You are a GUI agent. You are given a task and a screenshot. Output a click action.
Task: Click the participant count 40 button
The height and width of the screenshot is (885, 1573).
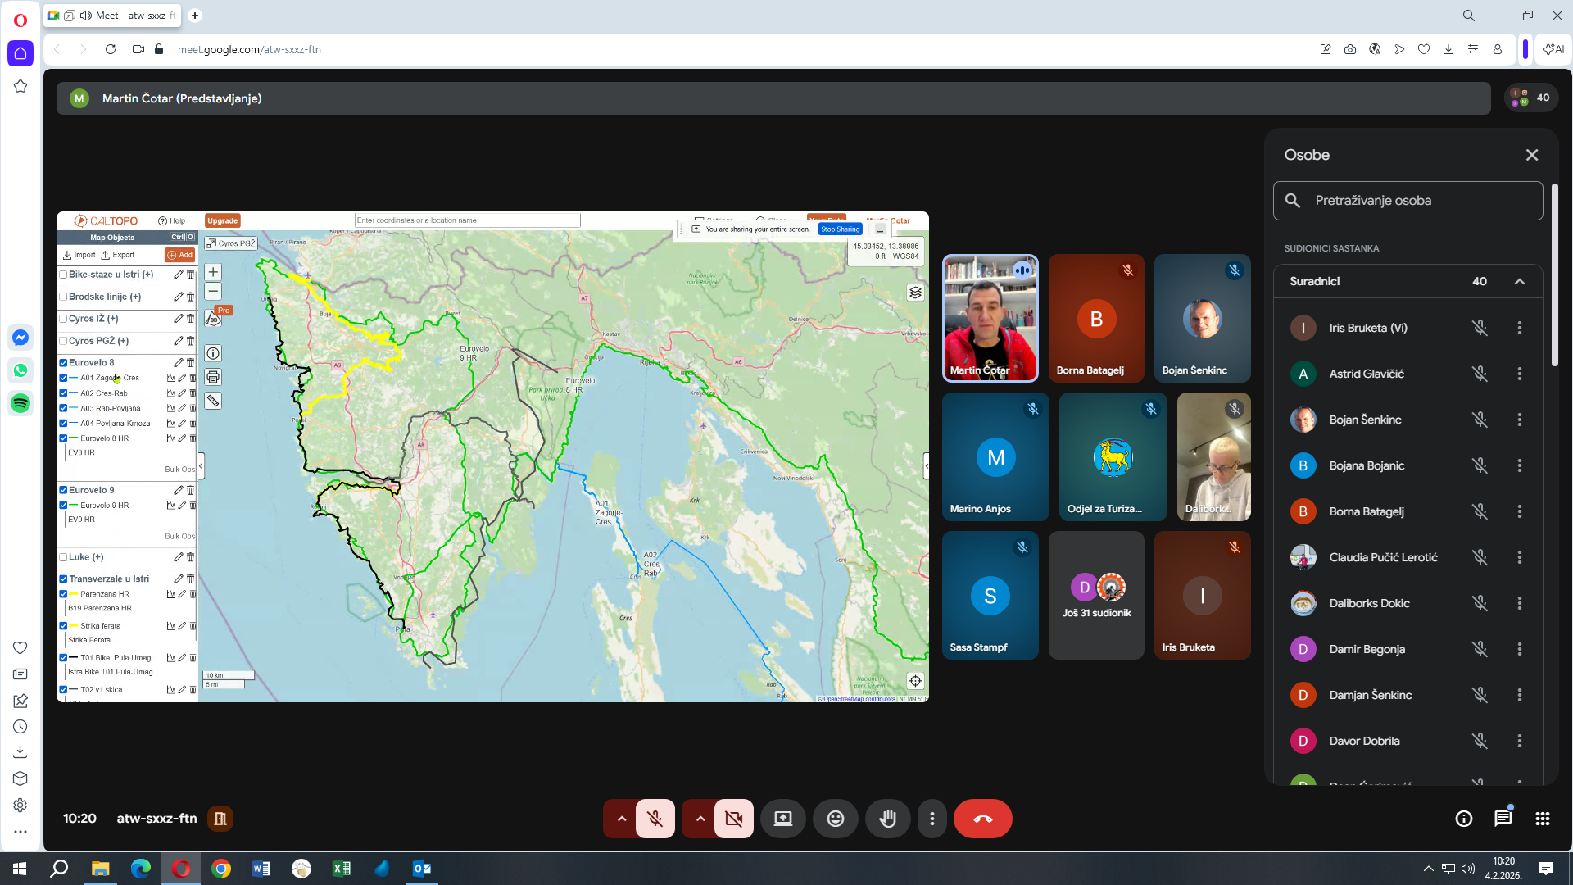[x=1530, y=98]
